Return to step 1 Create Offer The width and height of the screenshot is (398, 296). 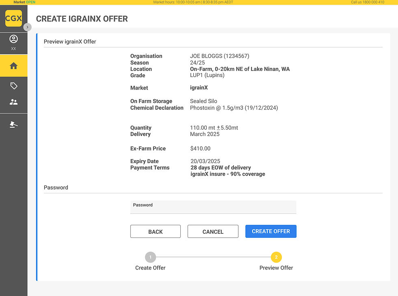[150, 257]
